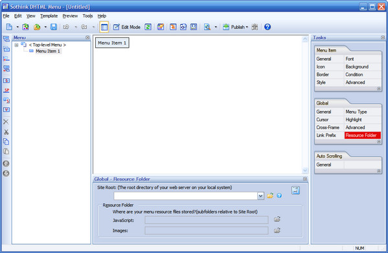
Task: Click the Paste icon in the sidebar
Action: coord(6,151)
